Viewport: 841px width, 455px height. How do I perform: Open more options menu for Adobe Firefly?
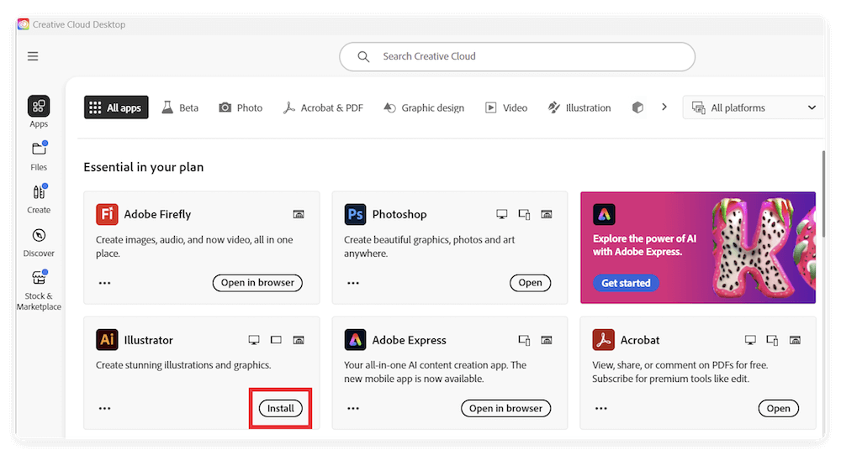104,283
